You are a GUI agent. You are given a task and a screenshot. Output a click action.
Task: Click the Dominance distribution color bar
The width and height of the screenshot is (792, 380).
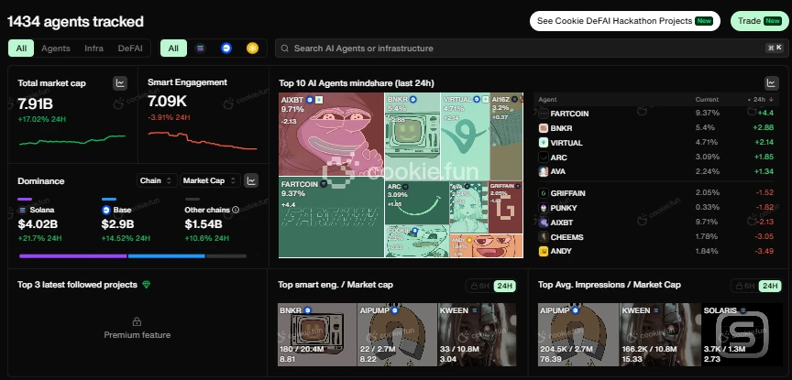[131, 255]
